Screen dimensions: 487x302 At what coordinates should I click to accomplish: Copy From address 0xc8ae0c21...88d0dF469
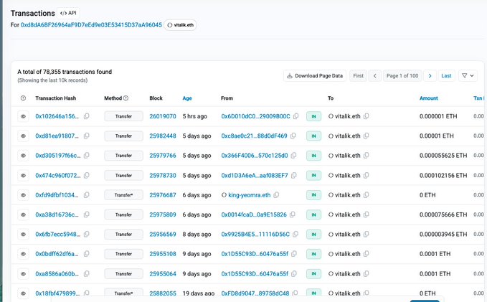pyautogui.click(x=293, y=136)
